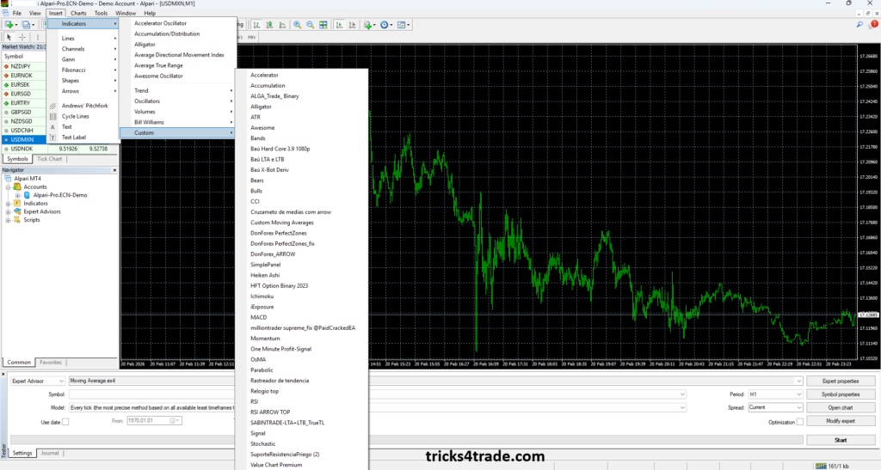Open the New Chart toolbar icon

click(x=9, y=25)
